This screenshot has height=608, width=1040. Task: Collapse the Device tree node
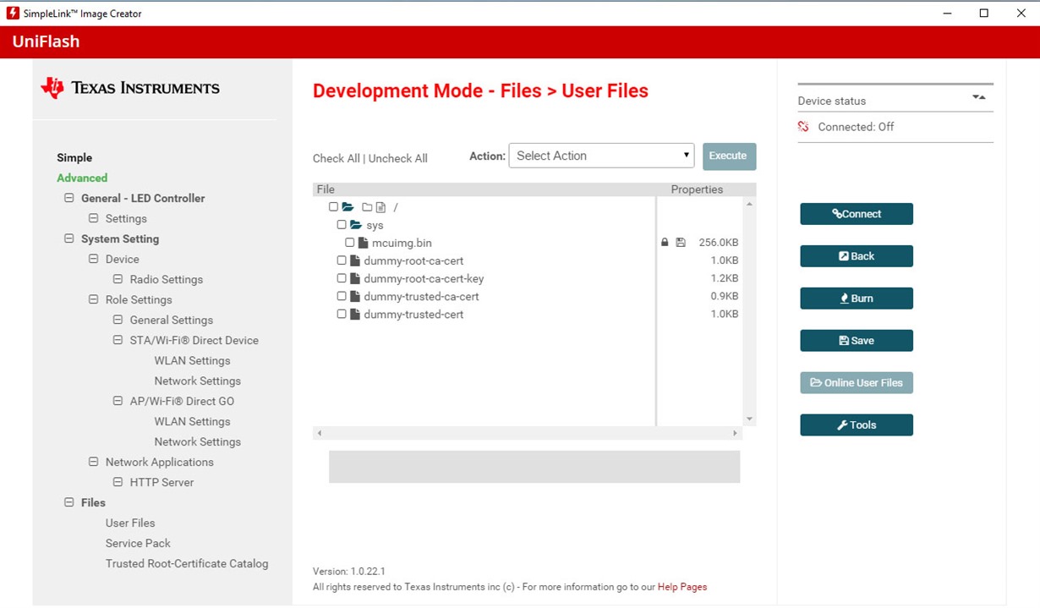pos(94,259)
